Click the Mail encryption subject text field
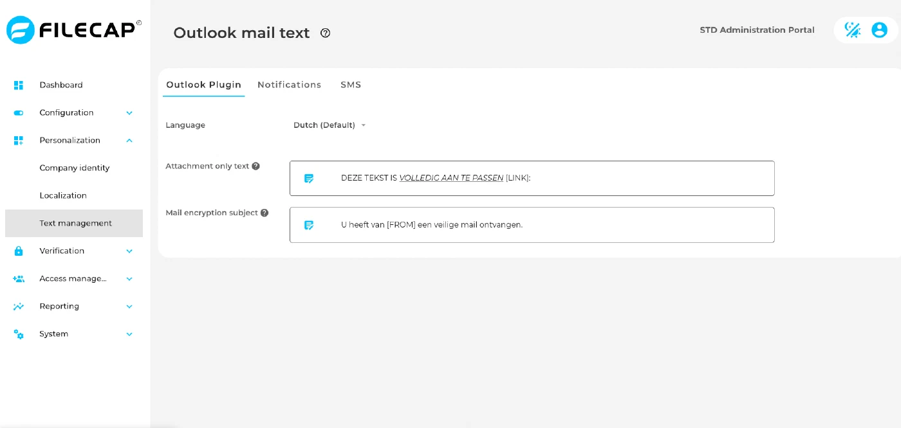The height and width of the screenshot is (428, 901). (532, 225)
